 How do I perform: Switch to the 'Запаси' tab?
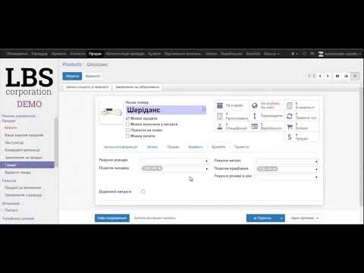coord(152,147)
